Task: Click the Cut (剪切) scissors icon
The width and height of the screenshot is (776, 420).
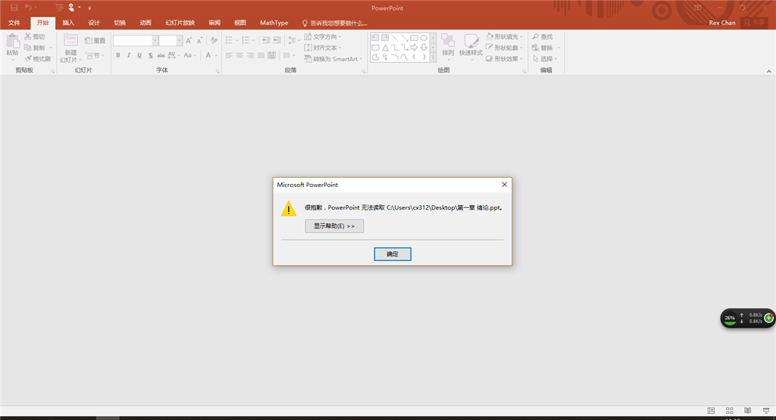Action: coord(28,36)
